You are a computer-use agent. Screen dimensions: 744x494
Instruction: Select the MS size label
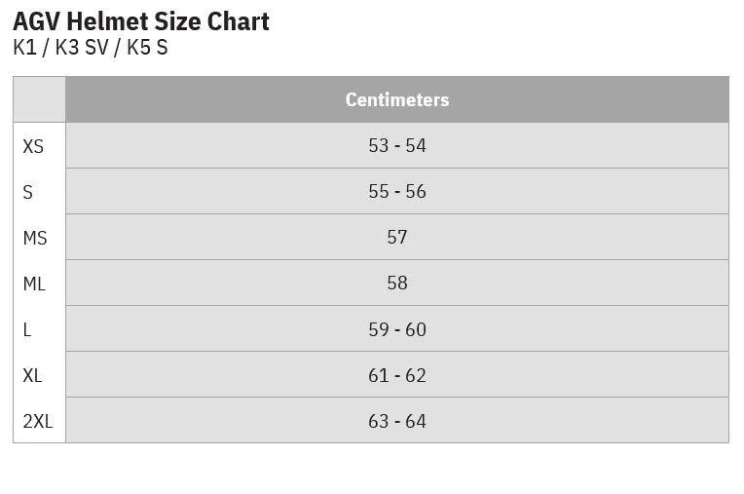pos(35,238)
